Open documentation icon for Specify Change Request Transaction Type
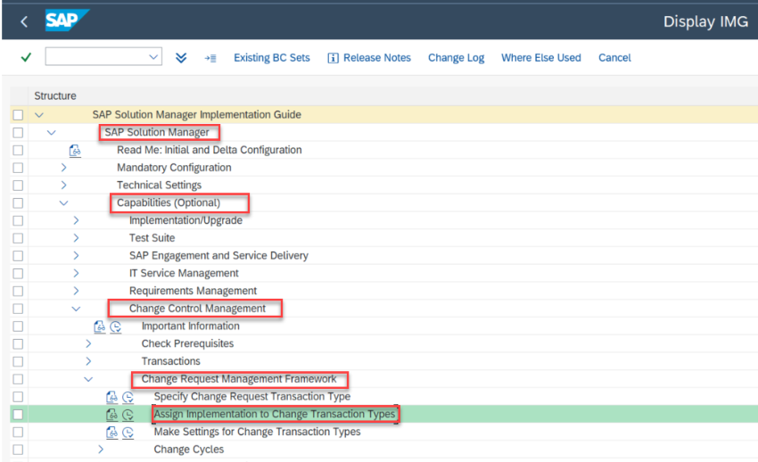This screenshot has width=758, height=462. 111,397
